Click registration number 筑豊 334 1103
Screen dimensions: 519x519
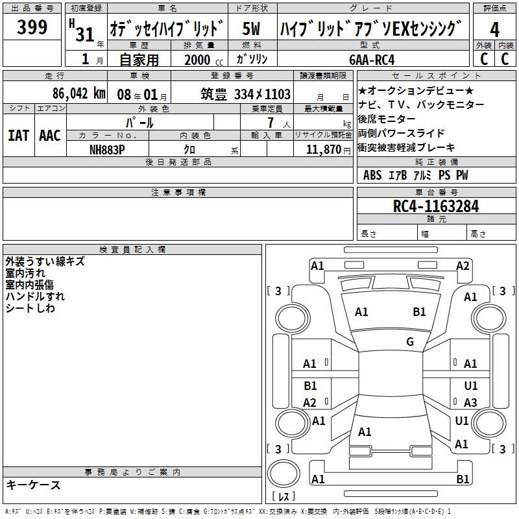point(246,94)
